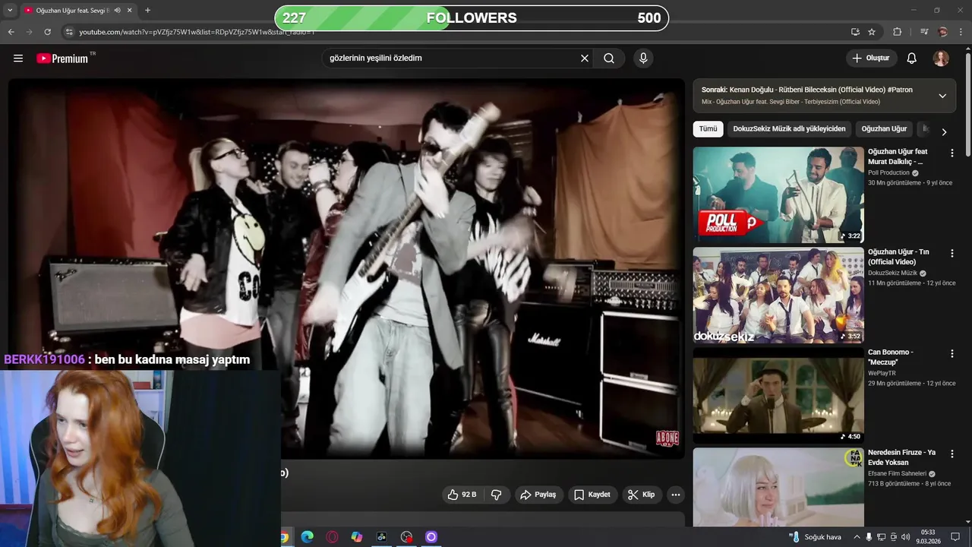The height and width of the screenshot is (547, 972).
Task: Open the WePlayTR channel link
Action: point(882,374)
